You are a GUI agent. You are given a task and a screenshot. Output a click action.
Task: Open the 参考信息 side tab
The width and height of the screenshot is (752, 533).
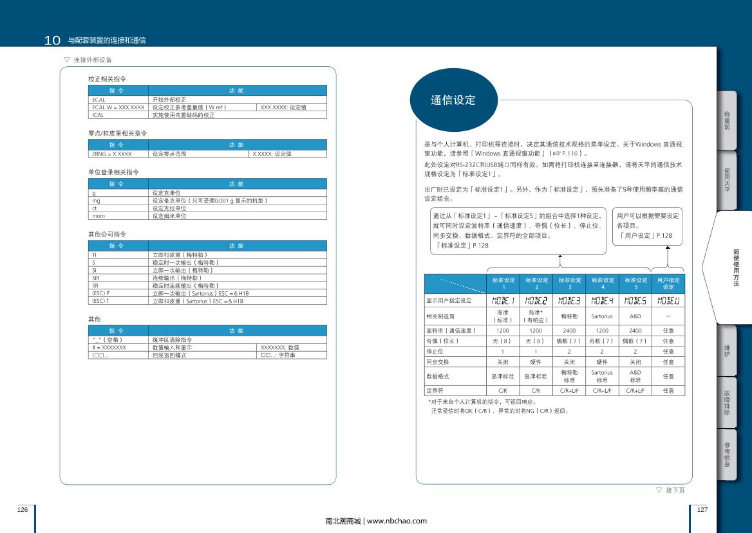[x=727, y=454]
